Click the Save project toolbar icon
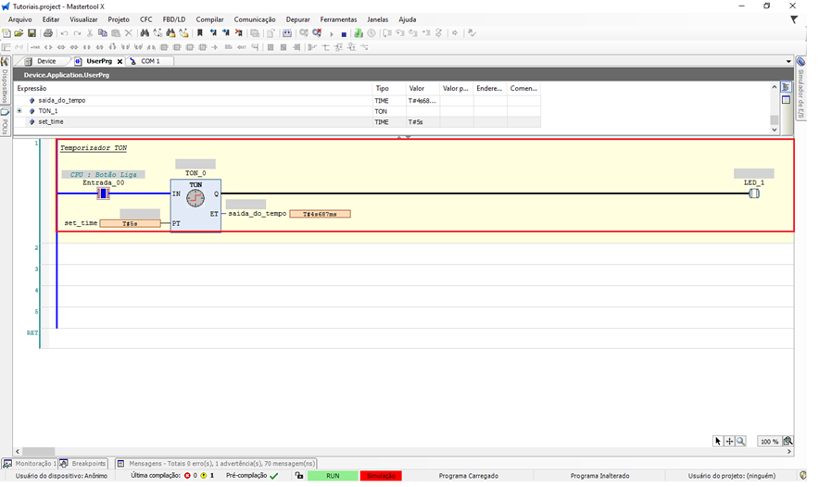 tap(31, 33)
